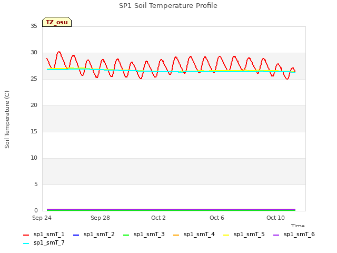Click the 20 y-axis tick label
This screenshot has width=337, height=253.
pos(34,105)
